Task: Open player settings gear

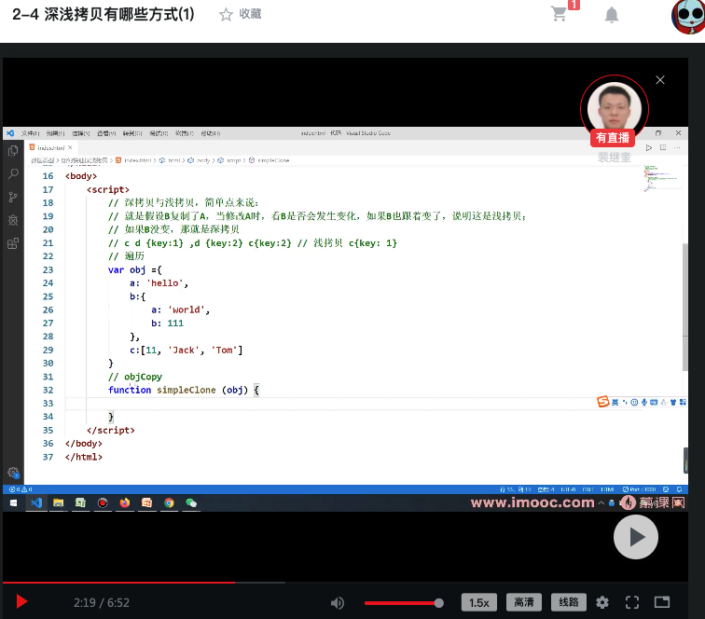Action: coord(602,602)
